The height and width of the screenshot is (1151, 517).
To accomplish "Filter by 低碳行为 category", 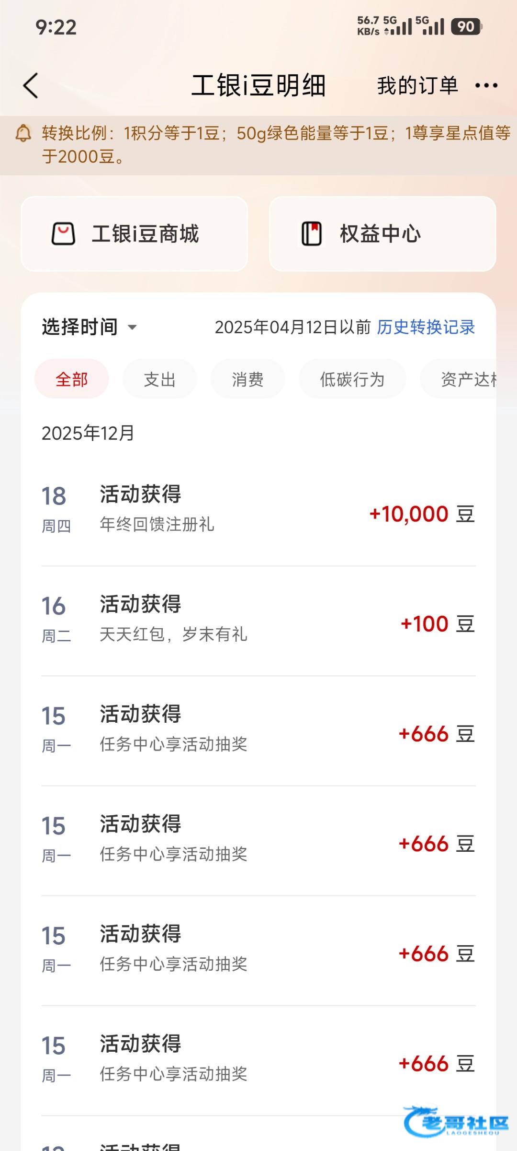I will (x=352, y=379).
